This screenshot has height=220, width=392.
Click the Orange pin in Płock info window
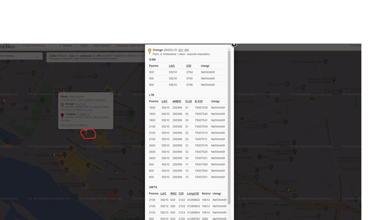[62, 105]
